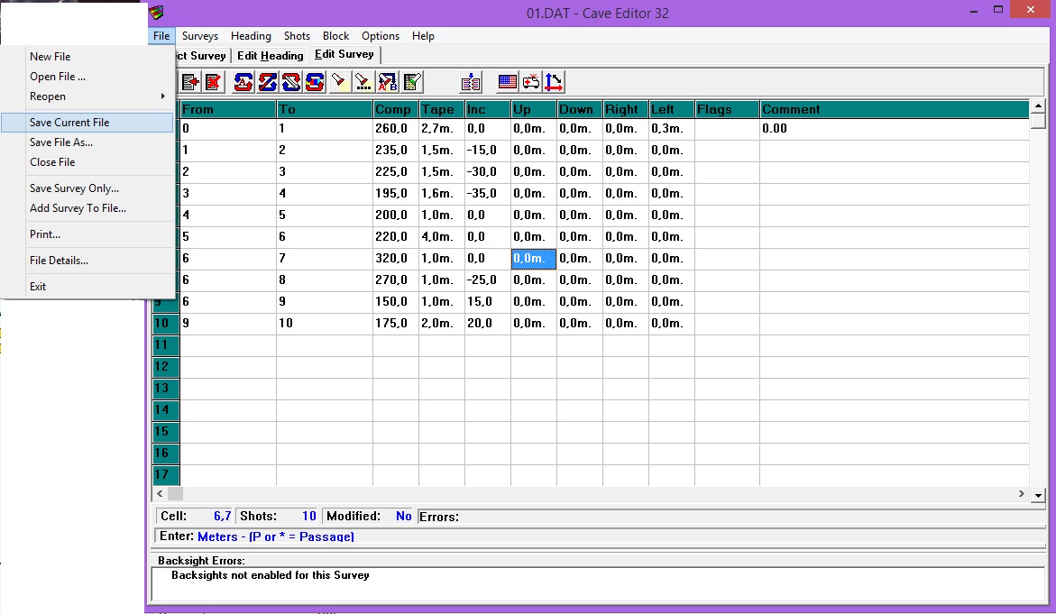Click the insert row toolbar icon
1056x614 pixels.
coord(191,83)
